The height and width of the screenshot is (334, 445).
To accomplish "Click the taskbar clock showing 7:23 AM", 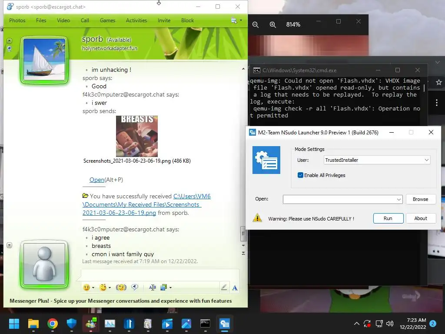I will point(413,324).
